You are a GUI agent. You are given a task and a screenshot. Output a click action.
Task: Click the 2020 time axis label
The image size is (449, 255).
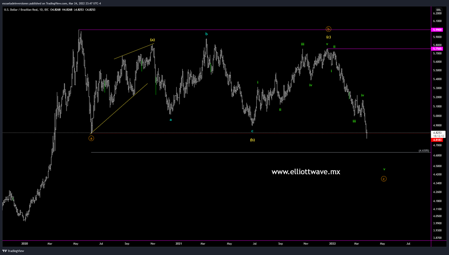pos(24,243)
